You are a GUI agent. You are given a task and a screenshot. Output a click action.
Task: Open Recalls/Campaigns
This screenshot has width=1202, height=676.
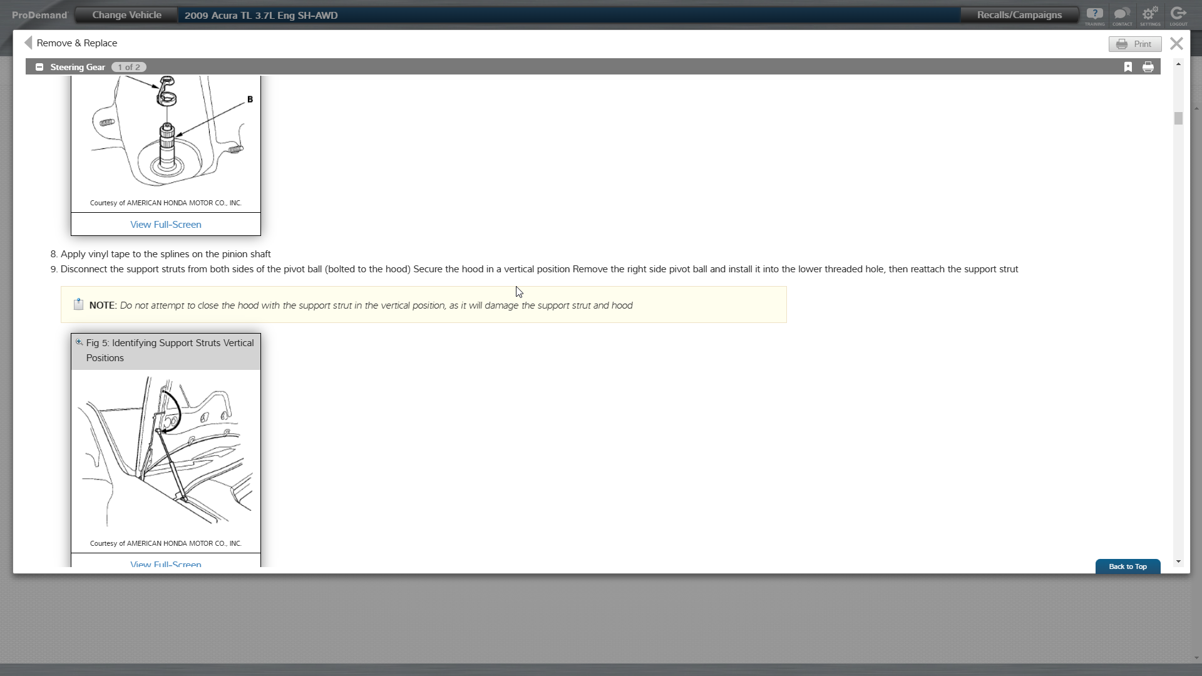coord(1019,15)
